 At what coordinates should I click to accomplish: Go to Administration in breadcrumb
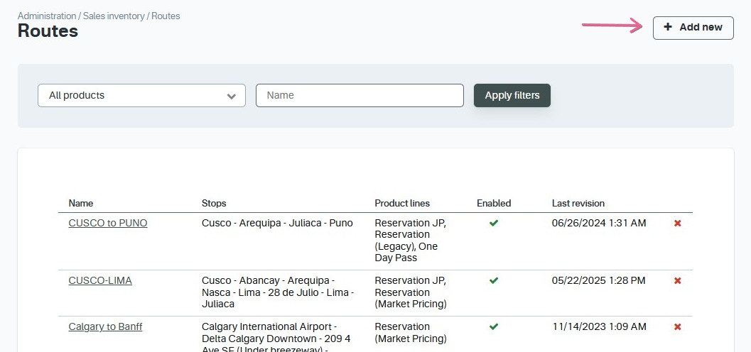tap(47, 16)
